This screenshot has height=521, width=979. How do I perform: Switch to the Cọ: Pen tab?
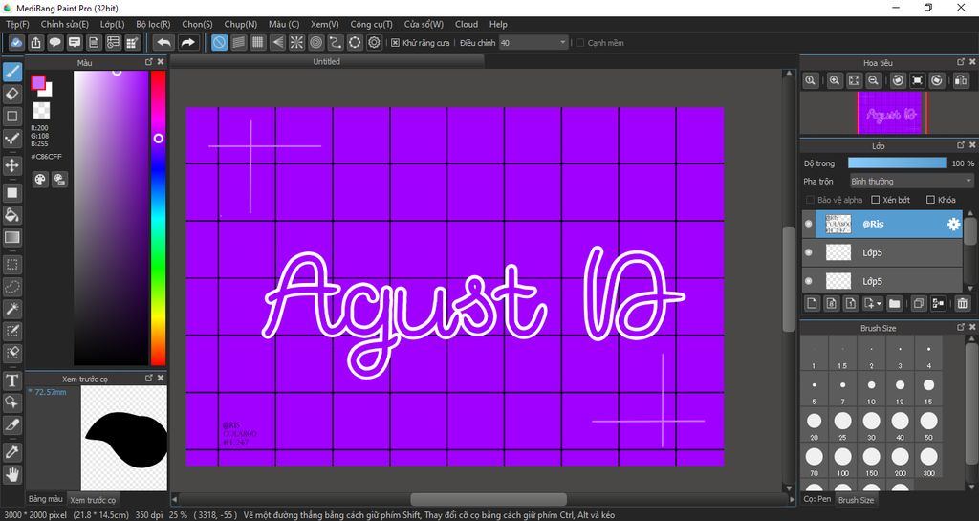click(x=817, y=499)
